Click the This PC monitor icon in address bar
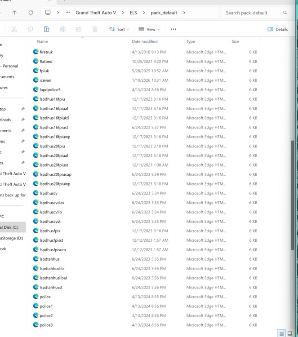The width and height of the screenshot is (298, 337). pos(48,13)
